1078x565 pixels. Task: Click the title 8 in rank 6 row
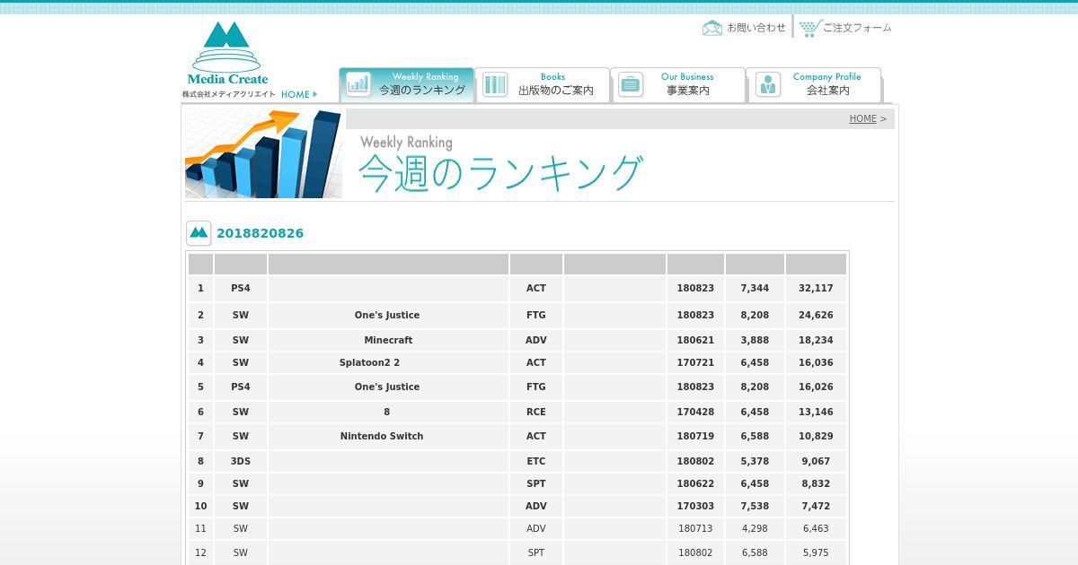(387, 412)
